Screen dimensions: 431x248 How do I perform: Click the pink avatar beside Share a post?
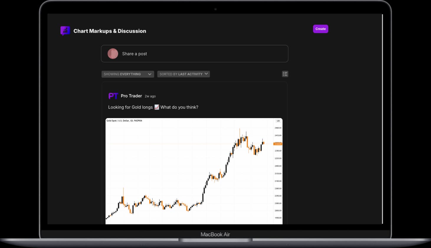113,53
